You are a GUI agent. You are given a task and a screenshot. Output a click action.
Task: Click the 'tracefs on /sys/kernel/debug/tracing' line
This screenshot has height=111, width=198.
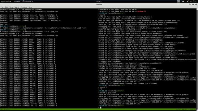coord(128,84)
